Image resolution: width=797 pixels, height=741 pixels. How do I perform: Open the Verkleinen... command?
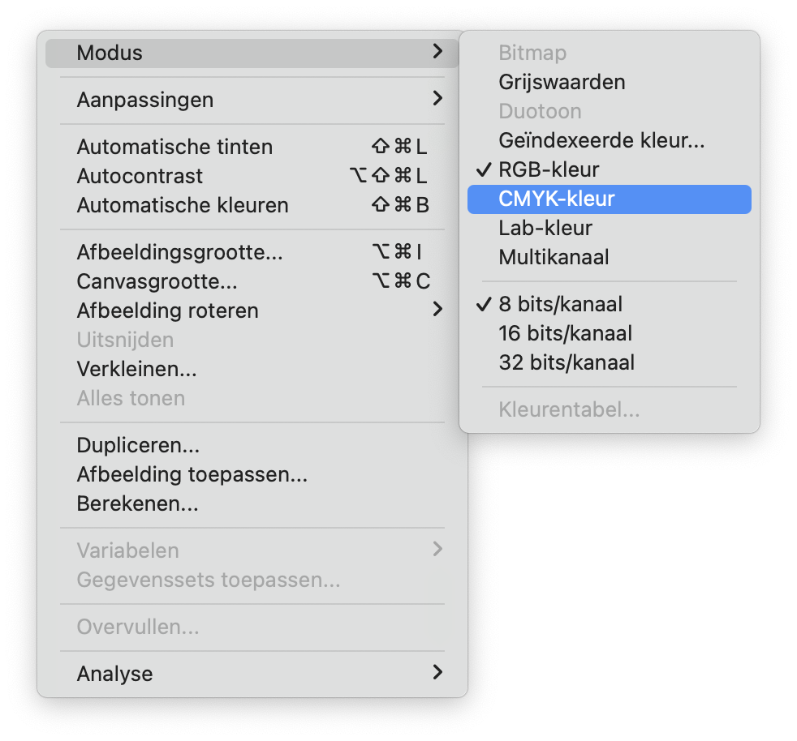point(136,369)
